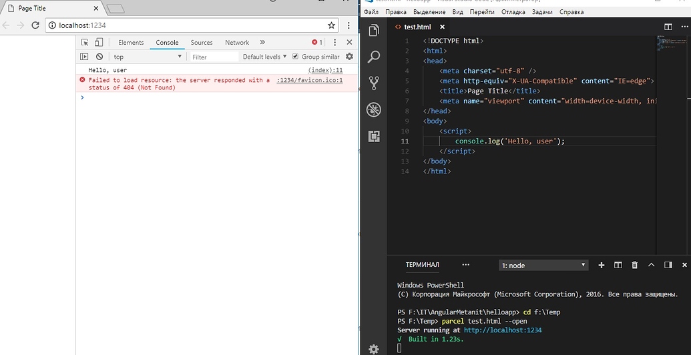This screenshot has width=691, height=355.
Task: Open editor more actions ellipsis
Action: pyautogui.click(x=684, y=27)
